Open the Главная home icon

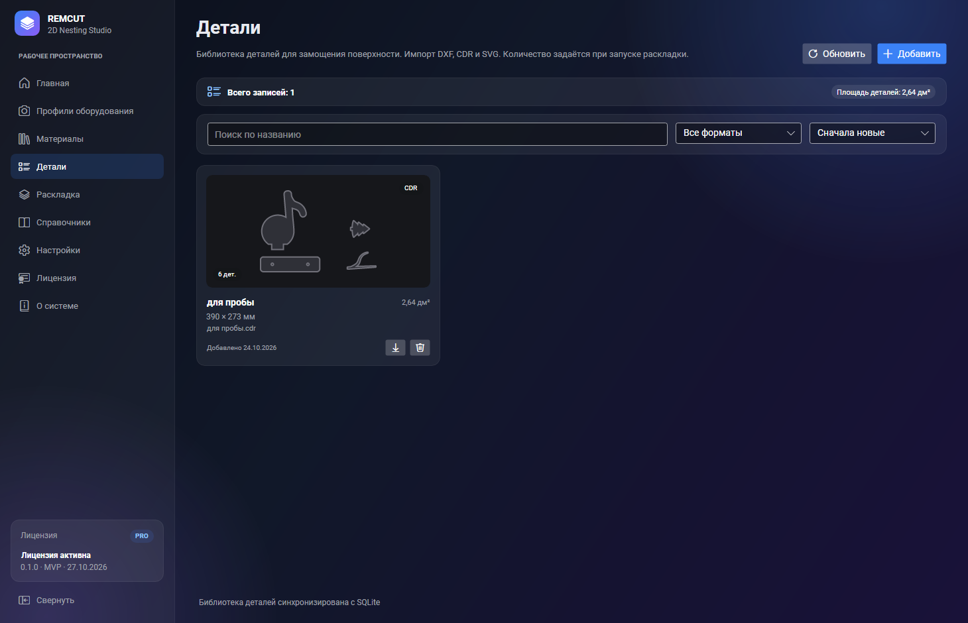pos(25,83)
